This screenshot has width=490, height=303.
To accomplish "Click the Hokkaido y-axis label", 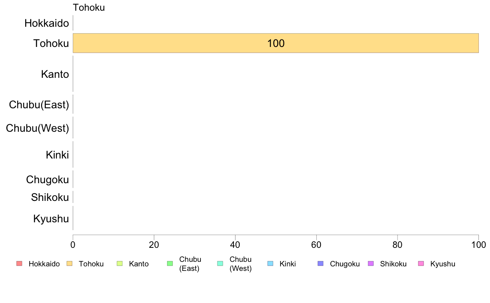I will [47, 23].
